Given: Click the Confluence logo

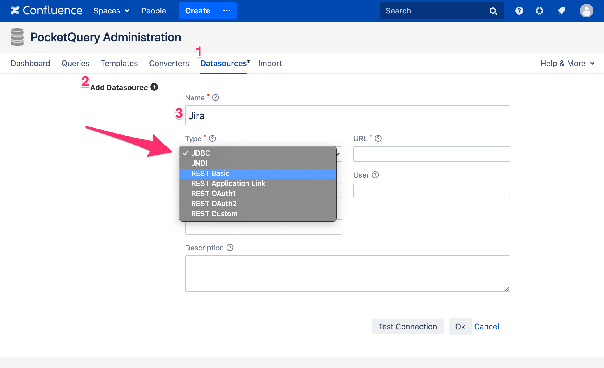Looking at the screenshot, I should pos(47,11).
